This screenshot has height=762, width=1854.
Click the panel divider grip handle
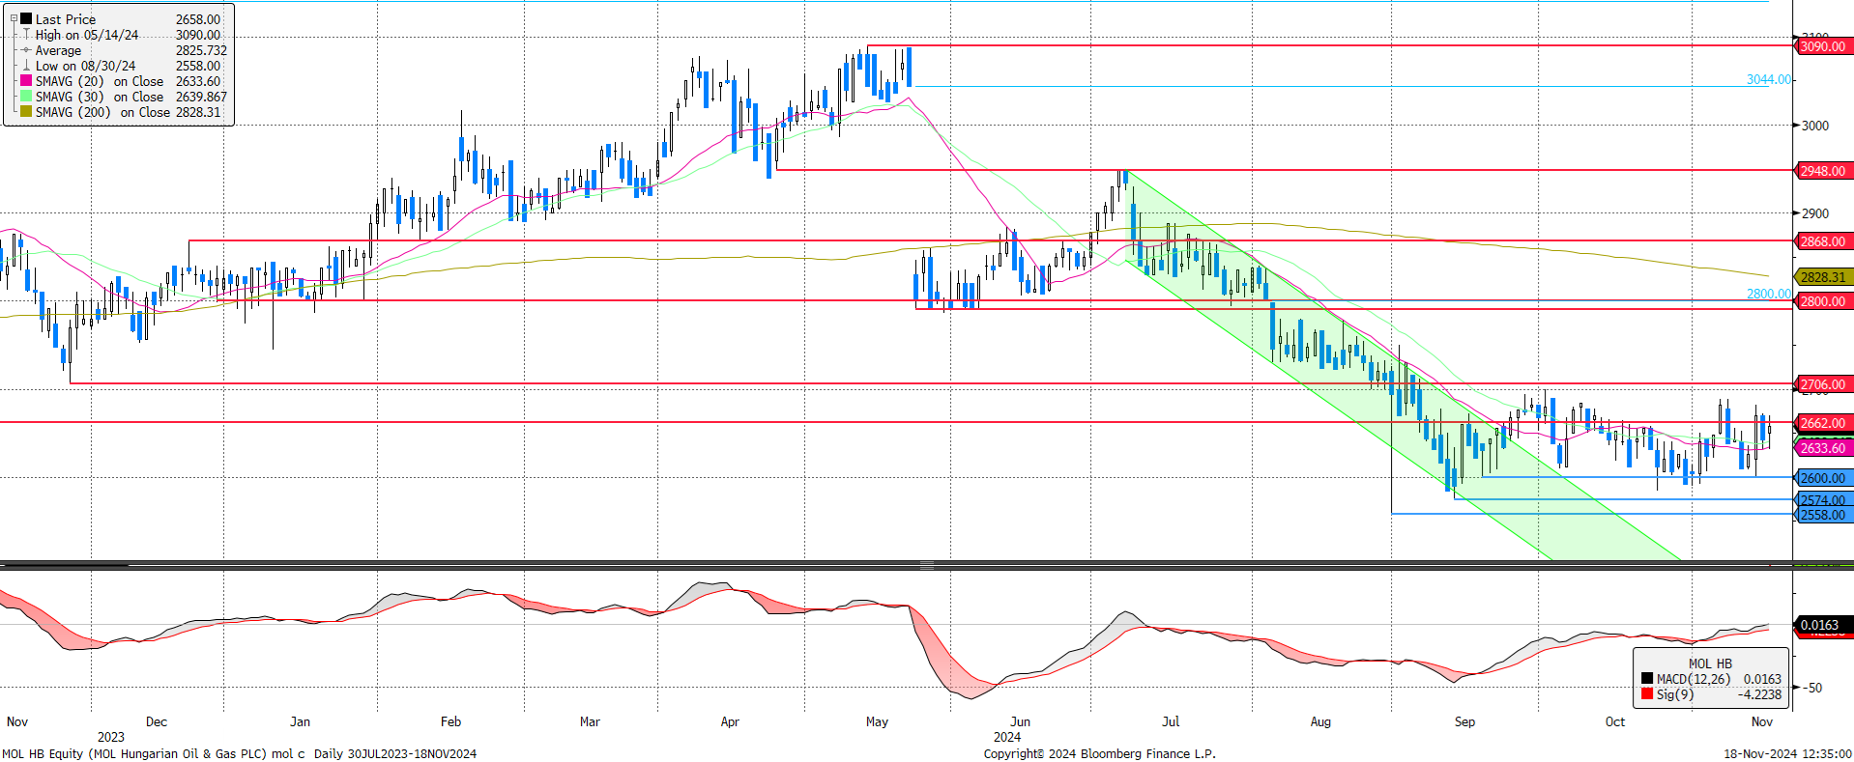pyautogui.click(x=926, y=565)
